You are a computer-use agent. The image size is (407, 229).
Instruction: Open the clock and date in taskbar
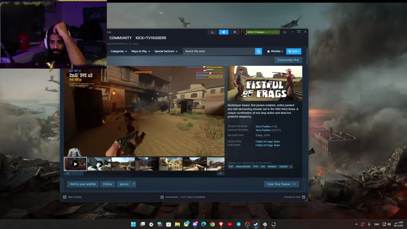[x=398, y=224]
